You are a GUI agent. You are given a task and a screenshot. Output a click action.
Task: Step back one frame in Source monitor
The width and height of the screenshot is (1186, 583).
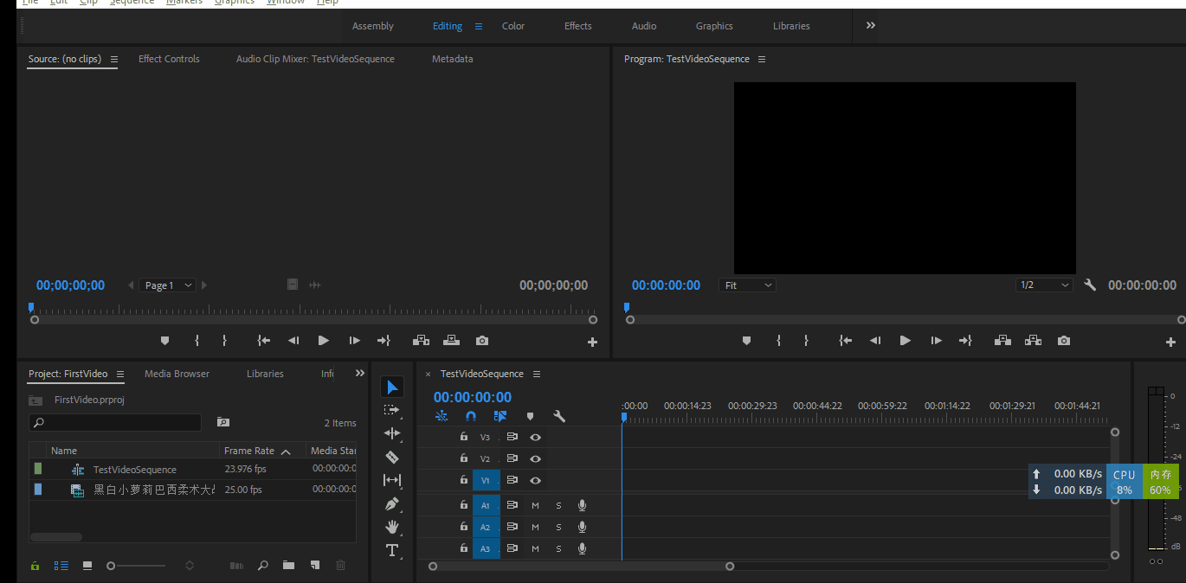(293, 341)
